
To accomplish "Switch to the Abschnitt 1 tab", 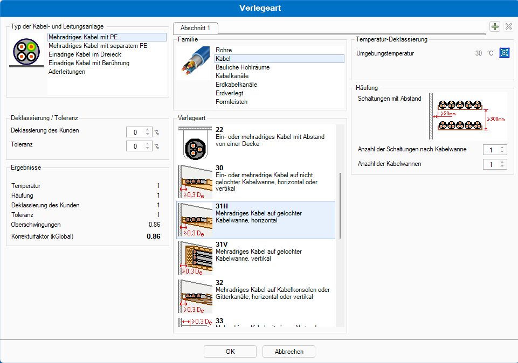I will point(195,27).
